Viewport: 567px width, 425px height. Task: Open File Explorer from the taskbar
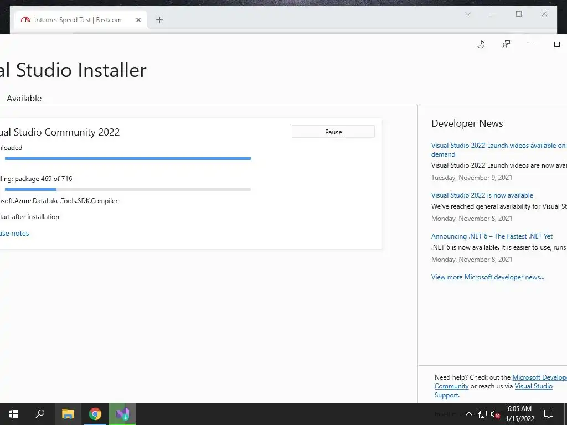click(x=68, y=414)
